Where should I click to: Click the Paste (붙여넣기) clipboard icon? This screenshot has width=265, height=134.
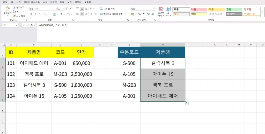8,9
